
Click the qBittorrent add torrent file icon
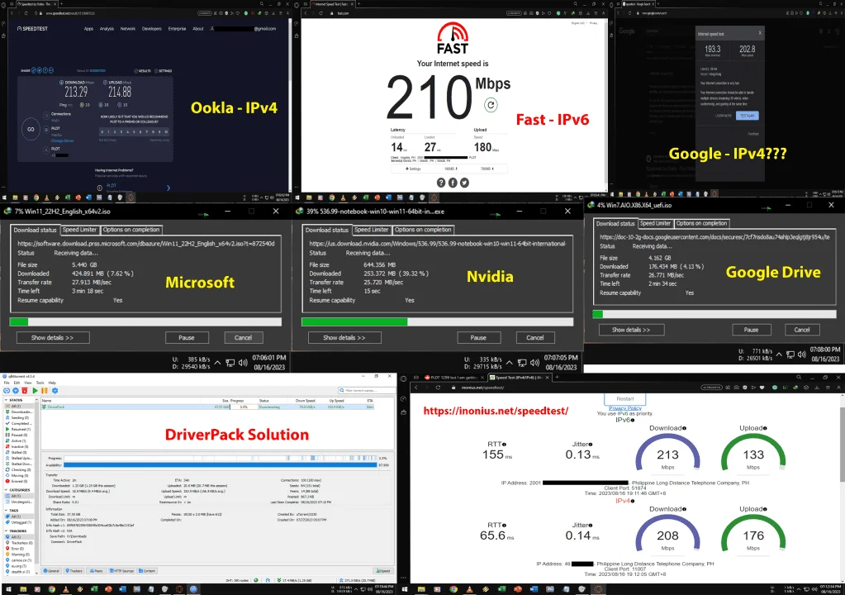[16, 391]
